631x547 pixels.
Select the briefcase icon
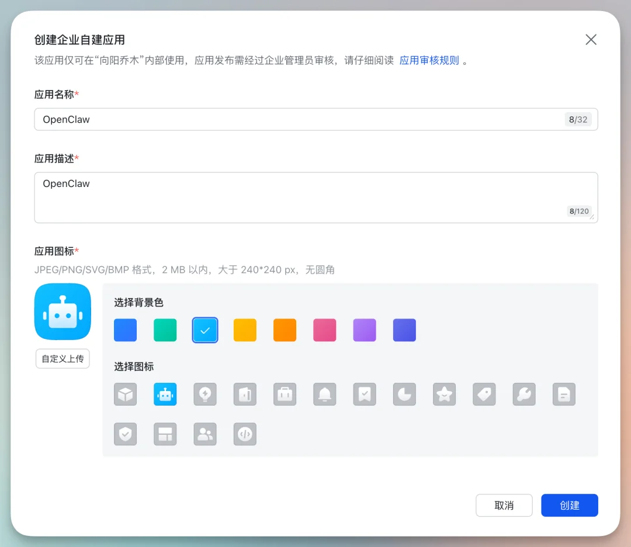[x=285, y=394]
